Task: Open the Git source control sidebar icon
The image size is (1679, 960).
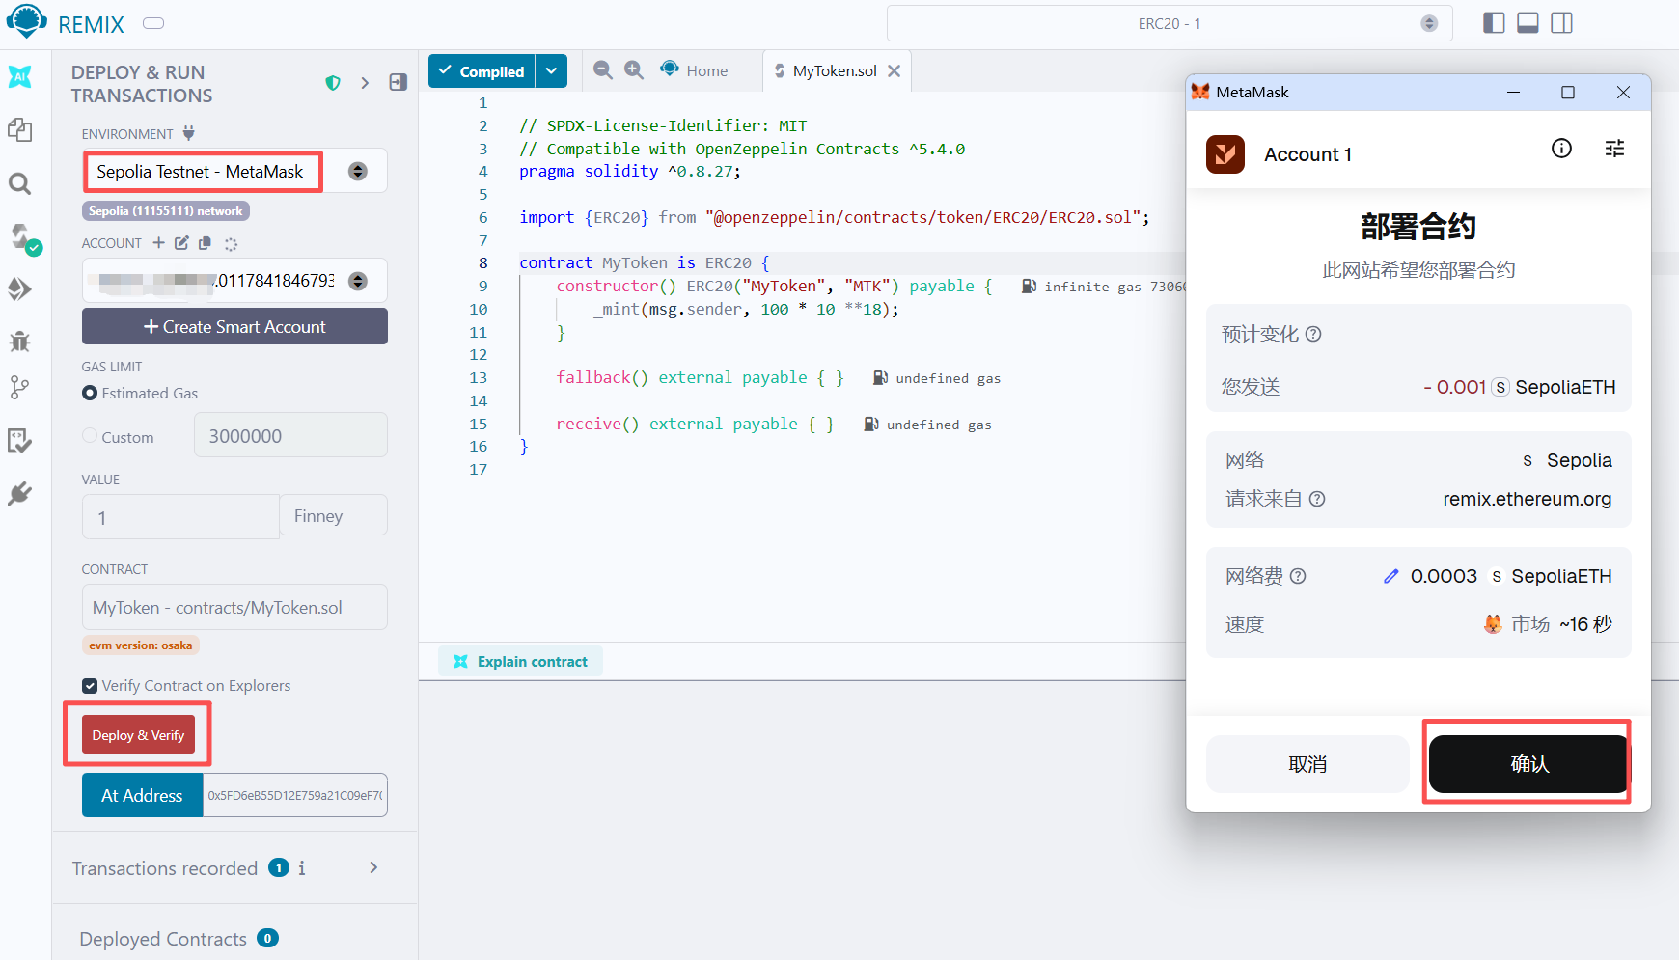Action: tap(20, 388)
